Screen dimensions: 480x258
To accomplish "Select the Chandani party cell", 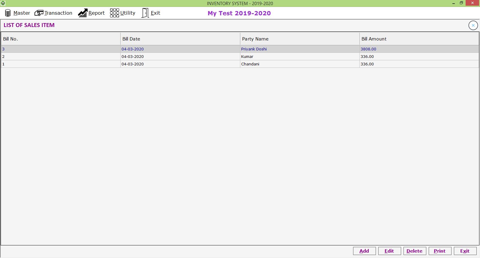I will [300, 64].
